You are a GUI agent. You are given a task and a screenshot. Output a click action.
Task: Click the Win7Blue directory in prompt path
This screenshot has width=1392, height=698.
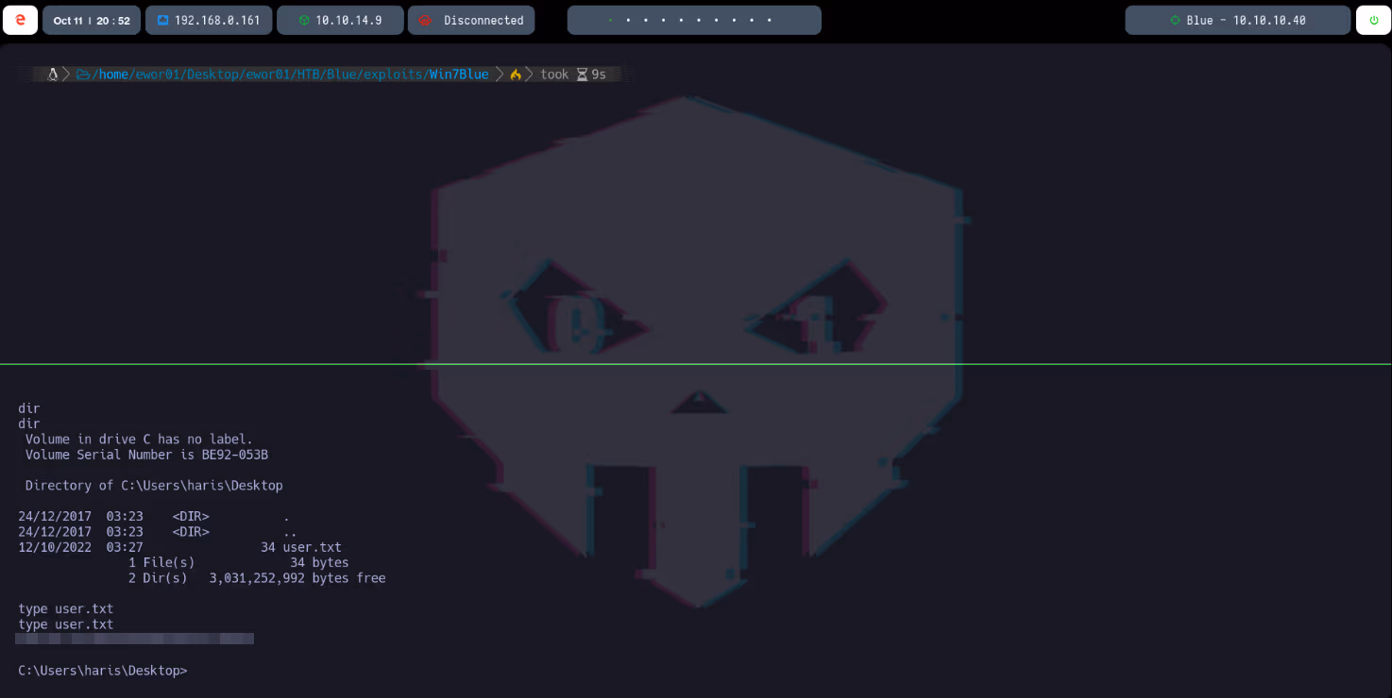tap(459, 75)
